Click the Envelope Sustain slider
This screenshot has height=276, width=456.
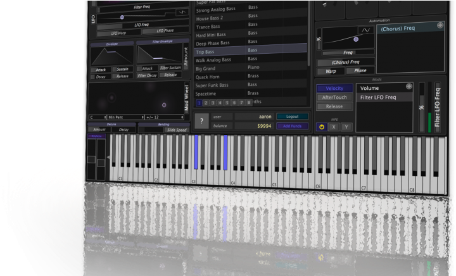tap(122, 69)
